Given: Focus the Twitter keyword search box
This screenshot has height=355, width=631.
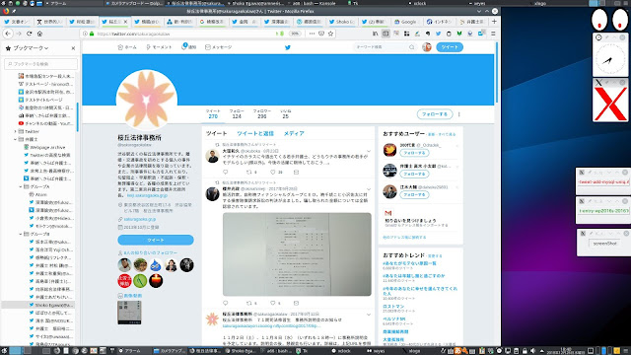Looking at the screenshot, I should click(x=385, y=47).
